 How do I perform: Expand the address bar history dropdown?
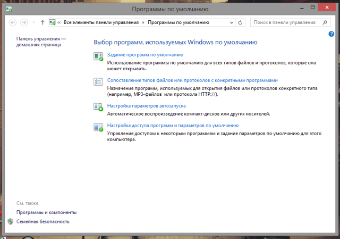pyautogui.click(x=232, y=22)
